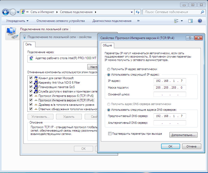Click the adapter icon beside Intel(R) PRO/1000 MT

[31, 58]
